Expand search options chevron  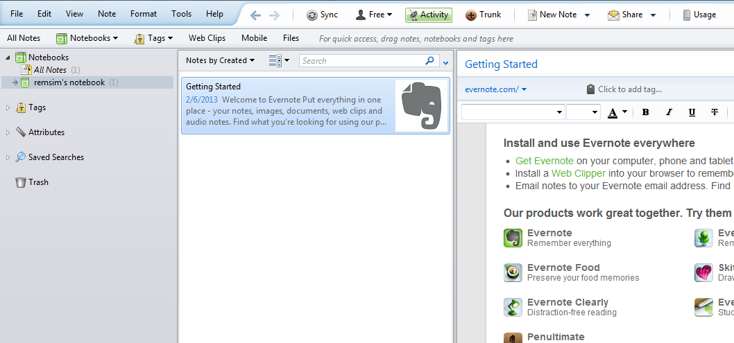point(445,62)
